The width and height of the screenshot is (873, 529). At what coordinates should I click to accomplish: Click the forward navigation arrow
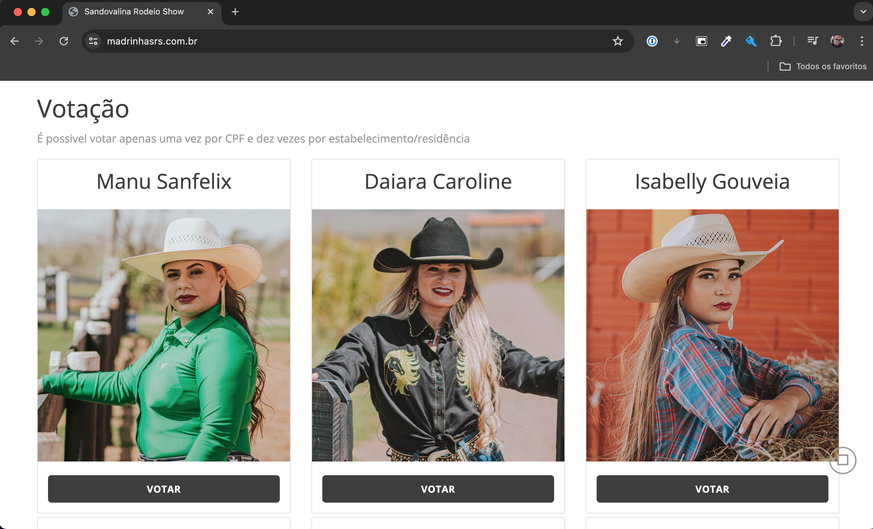(39, 41)
